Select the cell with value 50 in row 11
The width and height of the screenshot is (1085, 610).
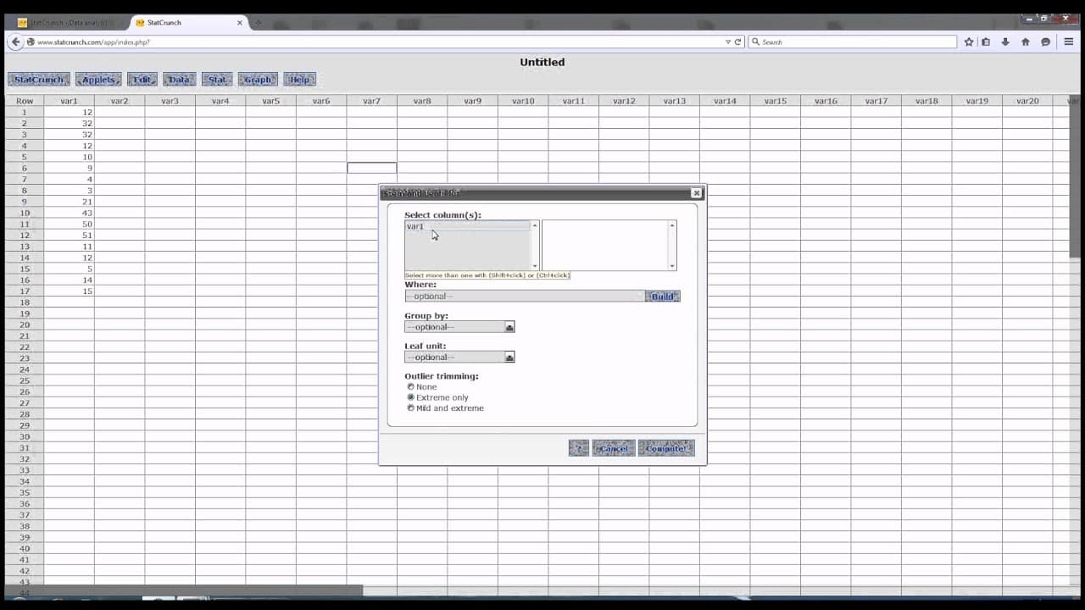tap(69, 225)
